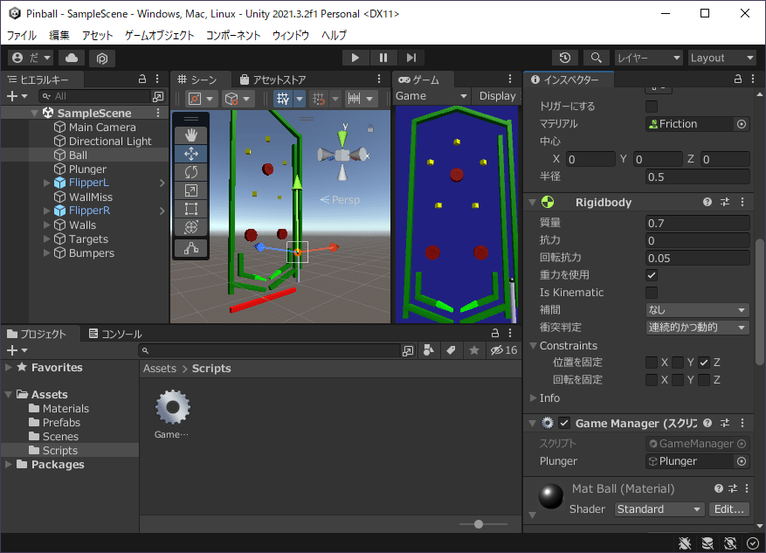Toggle freeze position Z checkbox
The width and height of the screenshot is (766, 553).
(x=704, y=363)
